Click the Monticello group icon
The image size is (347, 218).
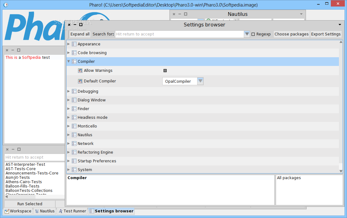(x=74, y=126)
